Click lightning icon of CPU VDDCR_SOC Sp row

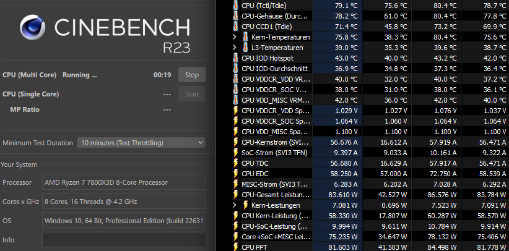[x=236, y=121]
